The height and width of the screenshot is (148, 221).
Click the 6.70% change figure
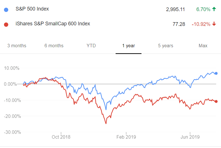click(x=203, y=9)
